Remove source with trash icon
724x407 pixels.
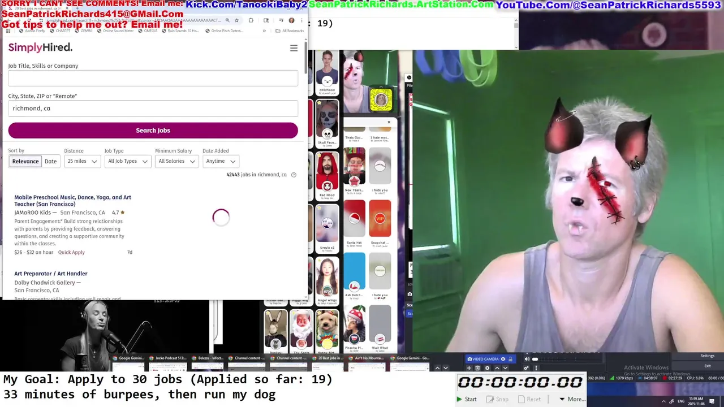coord(477,368)
